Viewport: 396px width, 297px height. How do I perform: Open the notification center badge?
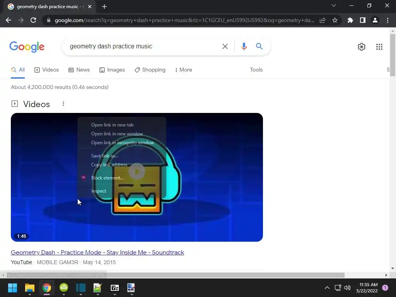pos(385,288)
